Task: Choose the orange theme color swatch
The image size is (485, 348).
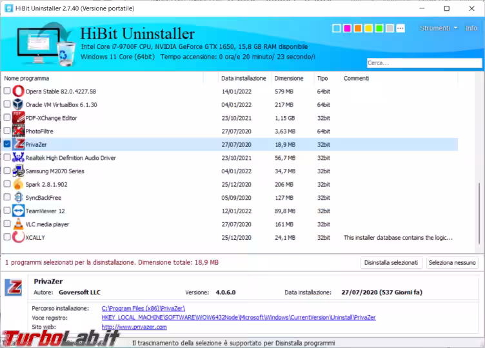Action: (x=358, y=28)
